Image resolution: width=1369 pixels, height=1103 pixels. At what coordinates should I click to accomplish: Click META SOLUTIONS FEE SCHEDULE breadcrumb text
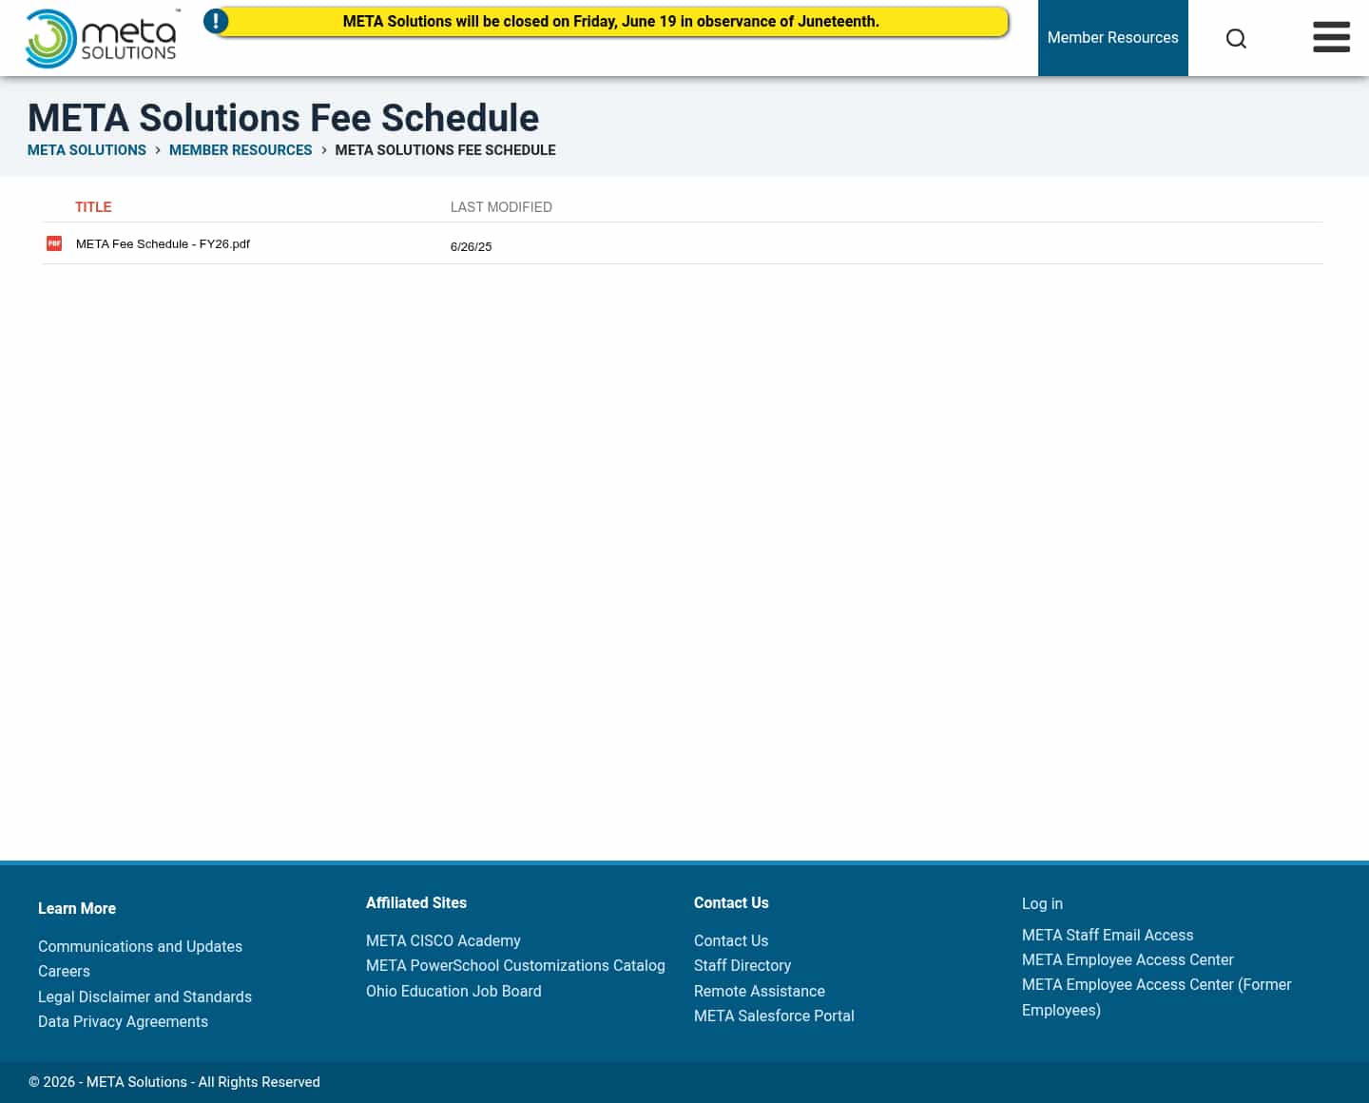click(445, 150)
